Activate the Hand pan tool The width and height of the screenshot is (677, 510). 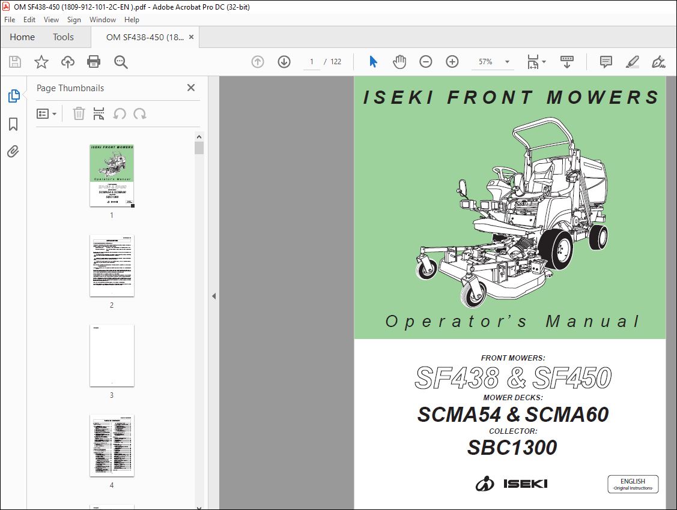399,62
